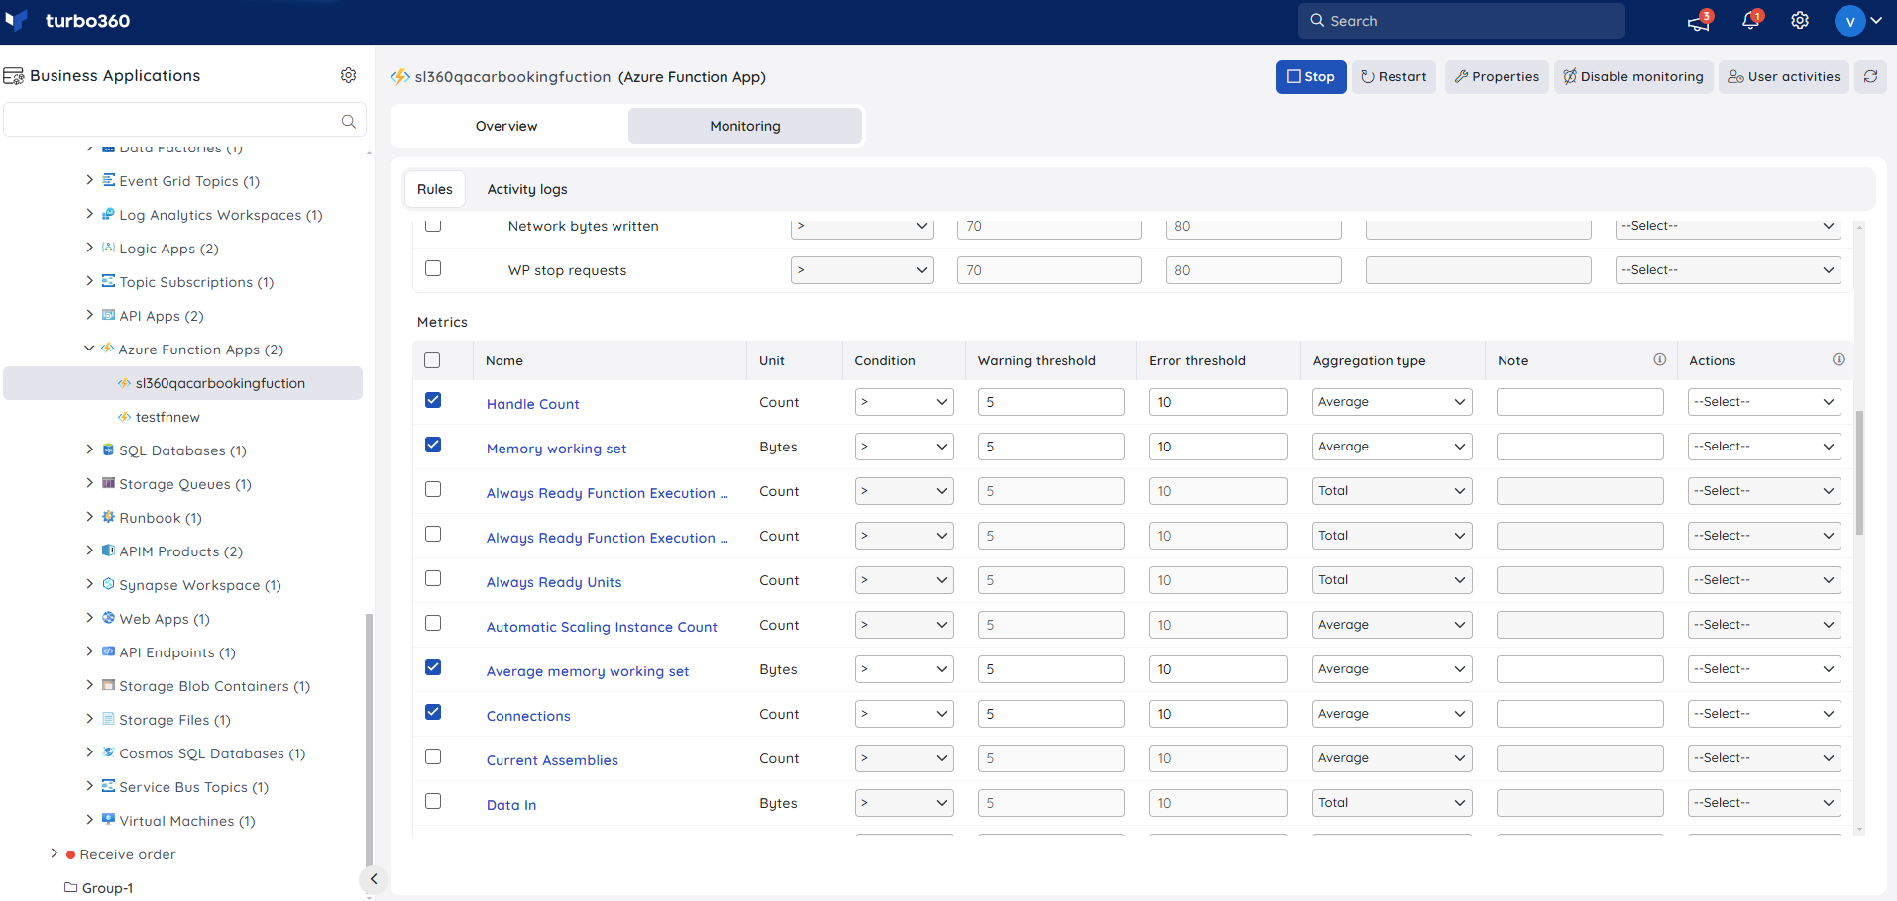Select the Rules tab

pyautogui.click(x=434, y=189)
